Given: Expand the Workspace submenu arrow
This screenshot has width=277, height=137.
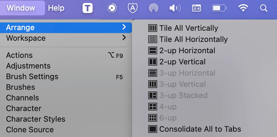Looking at the screenshot, I should [x=124, y=37].
